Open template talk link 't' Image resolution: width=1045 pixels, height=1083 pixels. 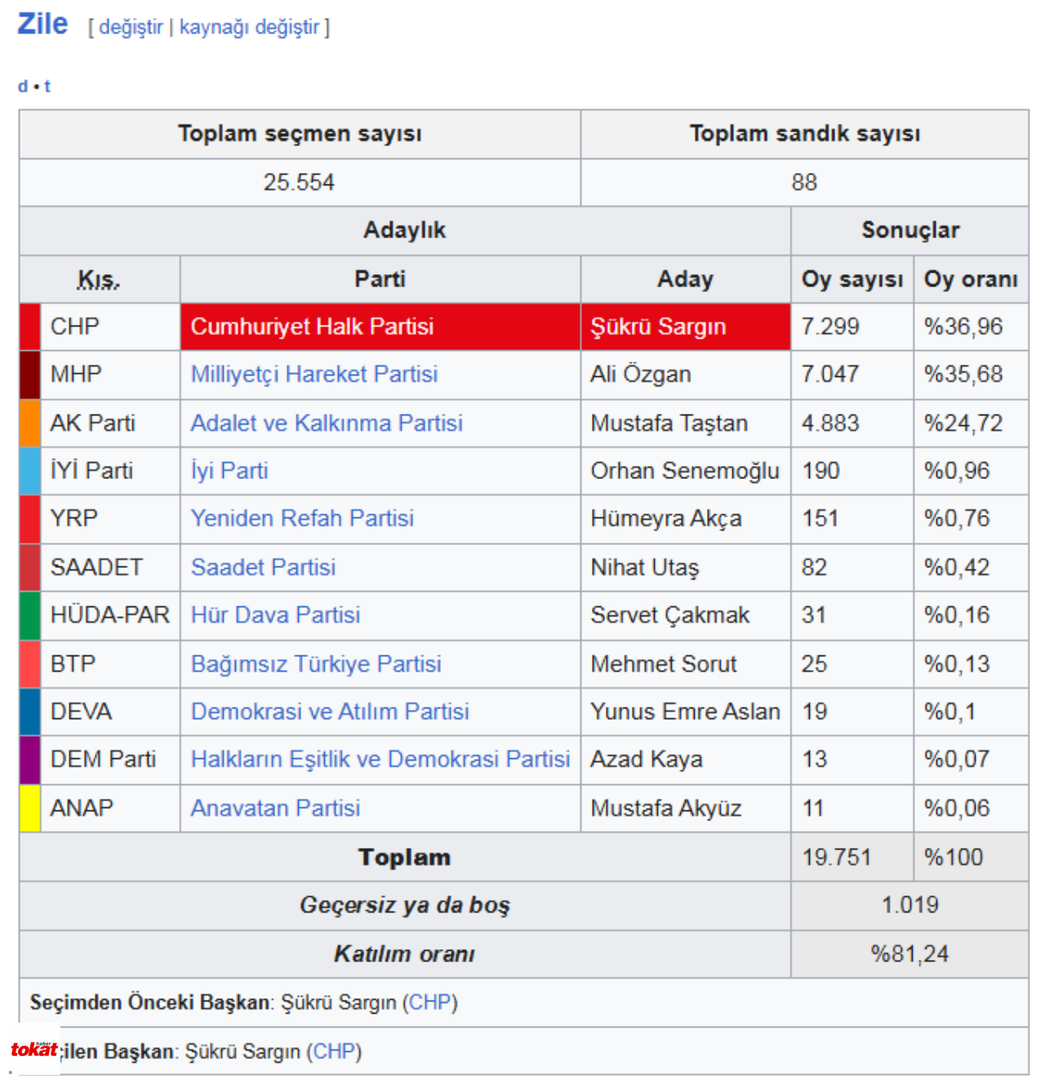[47, 86]
